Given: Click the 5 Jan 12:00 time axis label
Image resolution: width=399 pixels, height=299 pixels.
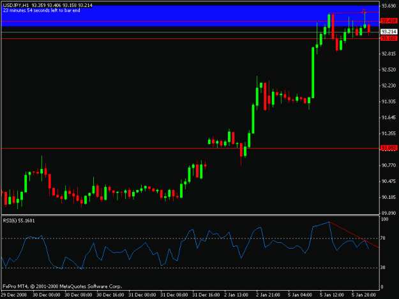Looking at the screenshot, I should pyautogui.click(x=332, y=295).
